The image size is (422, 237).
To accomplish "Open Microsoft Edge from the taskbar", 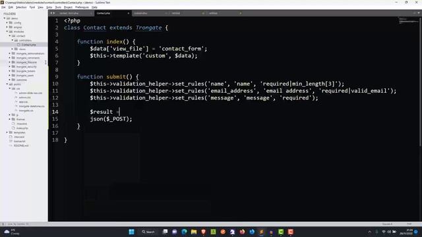I will 185,232.
